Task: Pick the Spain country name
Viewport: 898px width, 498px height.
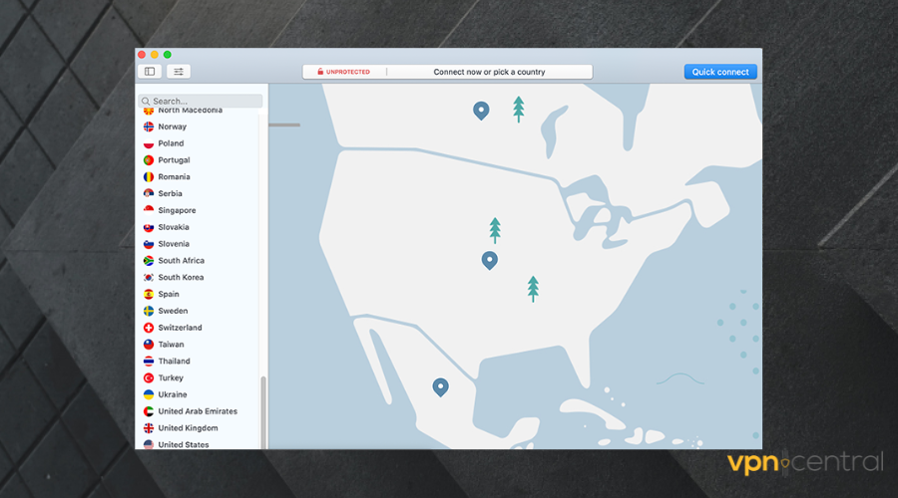Action: [x=169, y=294]
